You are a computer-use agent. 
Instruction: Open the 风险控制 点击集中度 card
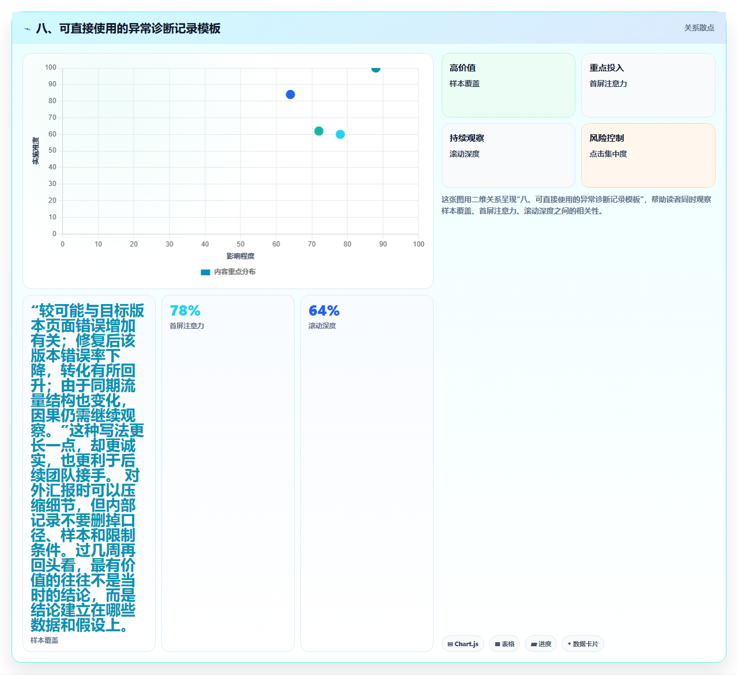tap(648, 156)
